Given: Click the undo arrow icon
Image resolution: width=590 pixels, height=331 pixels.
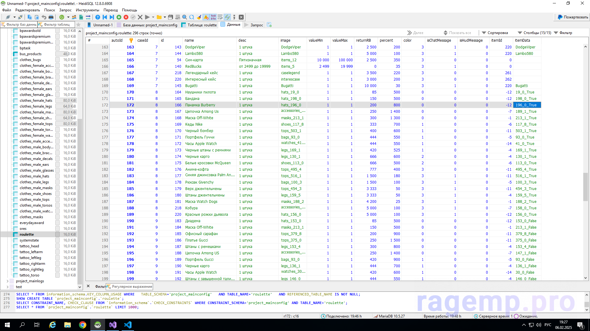Looking at the screenshot, I should [44, 17].
